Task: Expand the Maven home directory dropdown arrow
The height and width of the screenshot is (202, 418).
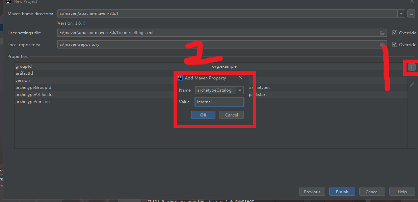Action: click(x=401, y=14)
